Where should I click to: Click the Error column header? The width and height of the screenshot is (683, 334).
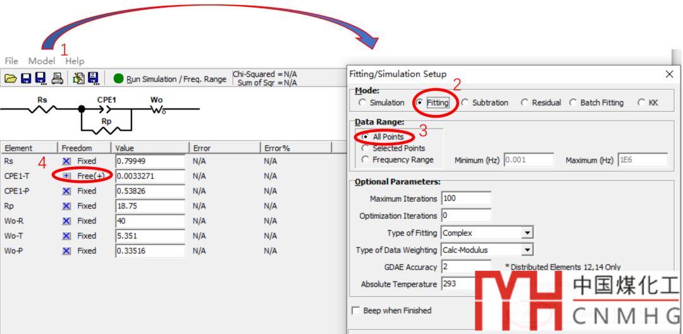click(x=225, y=148)
